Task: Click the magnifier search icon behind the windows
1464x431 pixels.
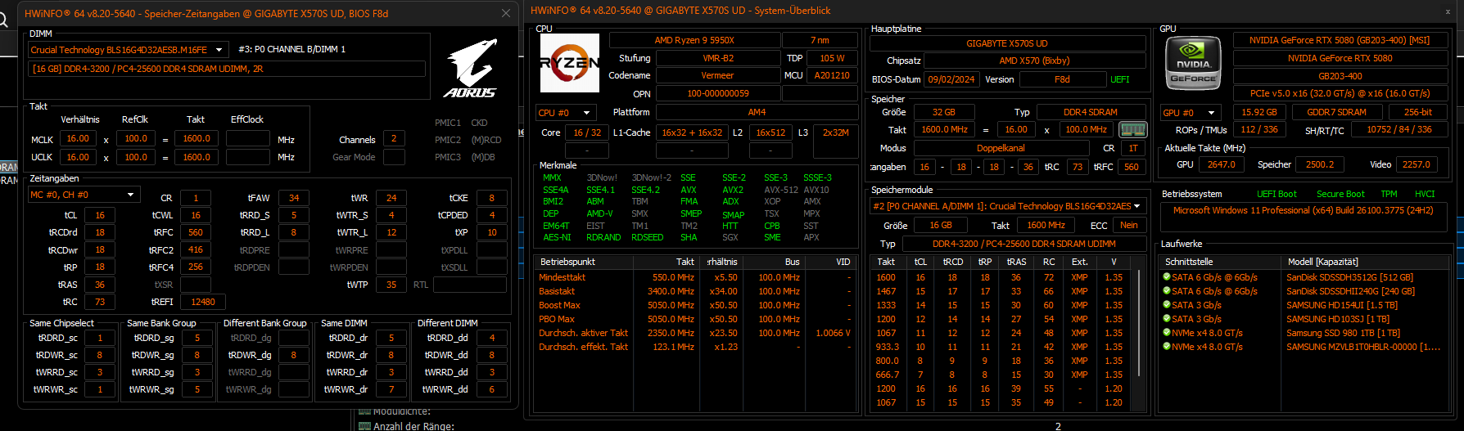Action: pos(3,20)
